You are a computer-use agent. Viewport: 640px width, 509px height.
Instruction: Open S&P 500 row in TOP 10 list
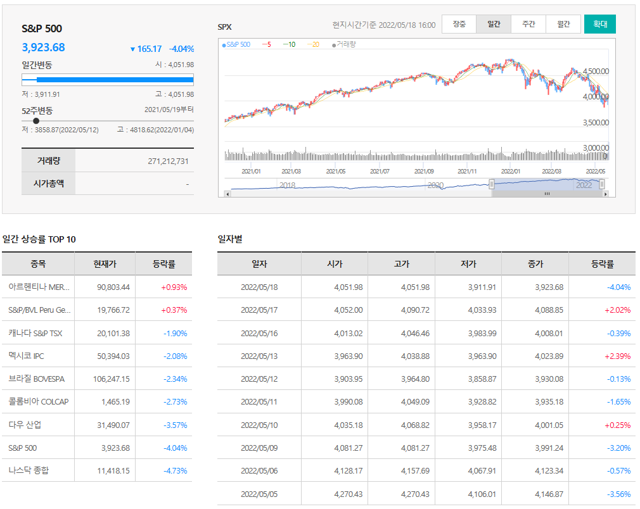(22, 448)
